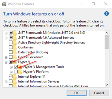The image size is (112, 99).
Task: Collapse the Hyper-V tree node
Action: coord(6,62)
